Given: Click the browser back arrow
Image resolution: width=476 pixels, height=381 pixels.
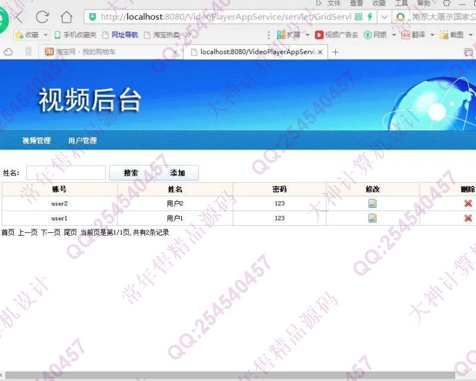Looking at the screenshot, I should (x=19, y=17).
